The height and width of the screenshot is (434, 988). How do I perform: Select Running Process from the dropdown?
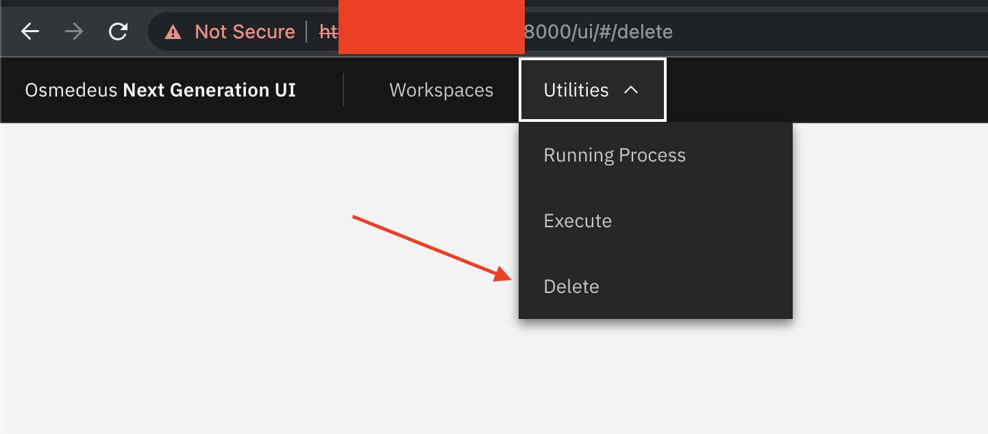[x=614, y=155]
